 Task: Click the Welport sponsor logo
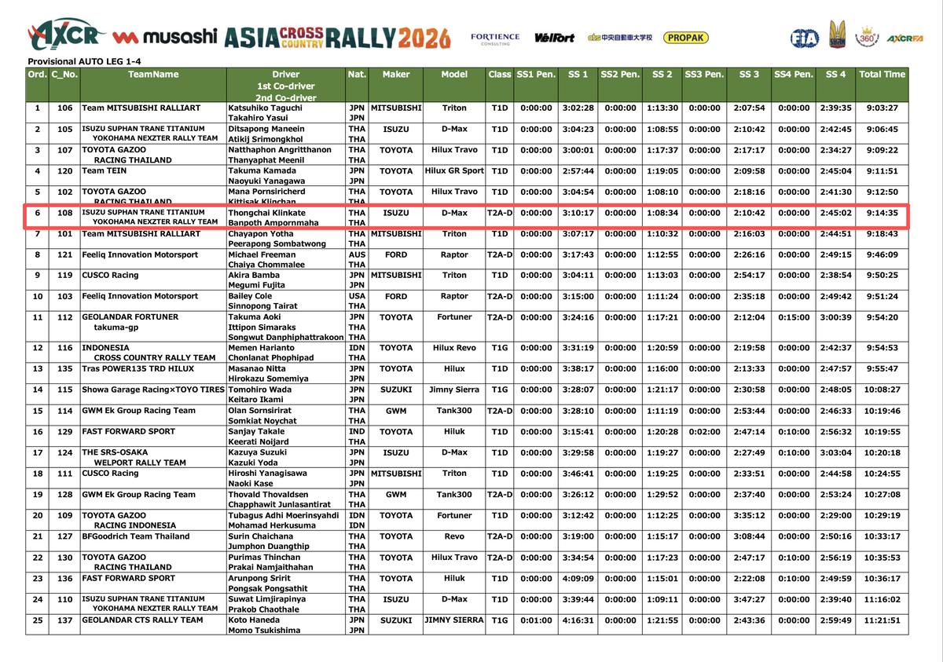click(x=555, y=38)
